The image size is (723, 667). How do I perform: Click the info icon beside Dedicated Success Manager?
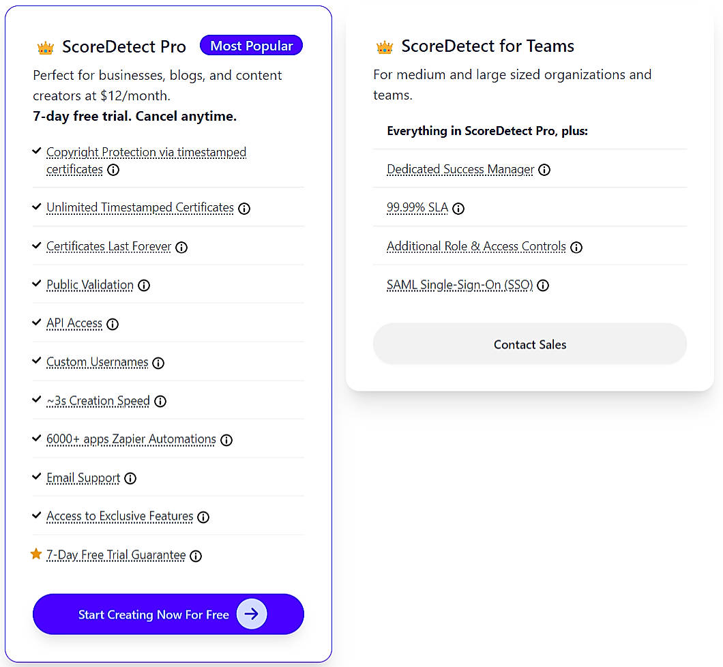[544, 170]
